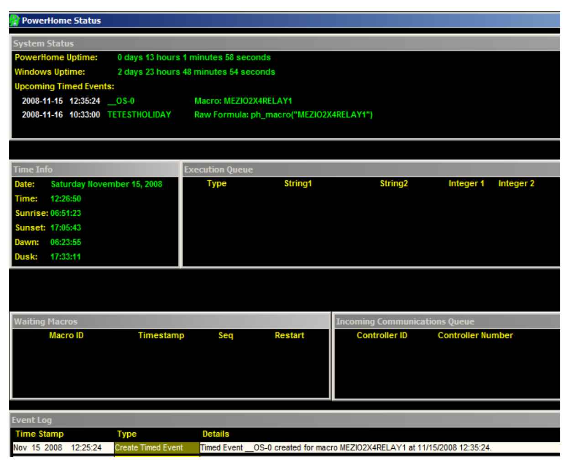Click the Windows Uptime label
Screen dimensions: 584x467
(50, 72)
